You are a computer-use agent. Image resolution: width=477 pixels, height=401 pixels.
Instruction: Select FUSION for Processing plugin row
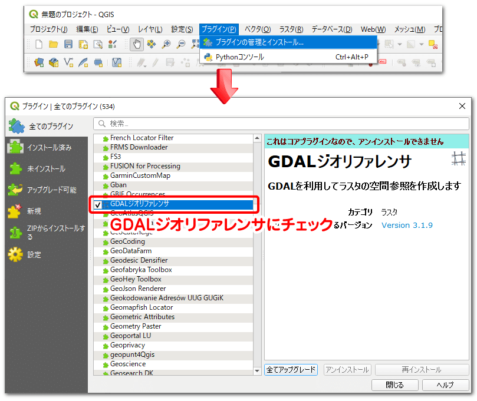173,166
